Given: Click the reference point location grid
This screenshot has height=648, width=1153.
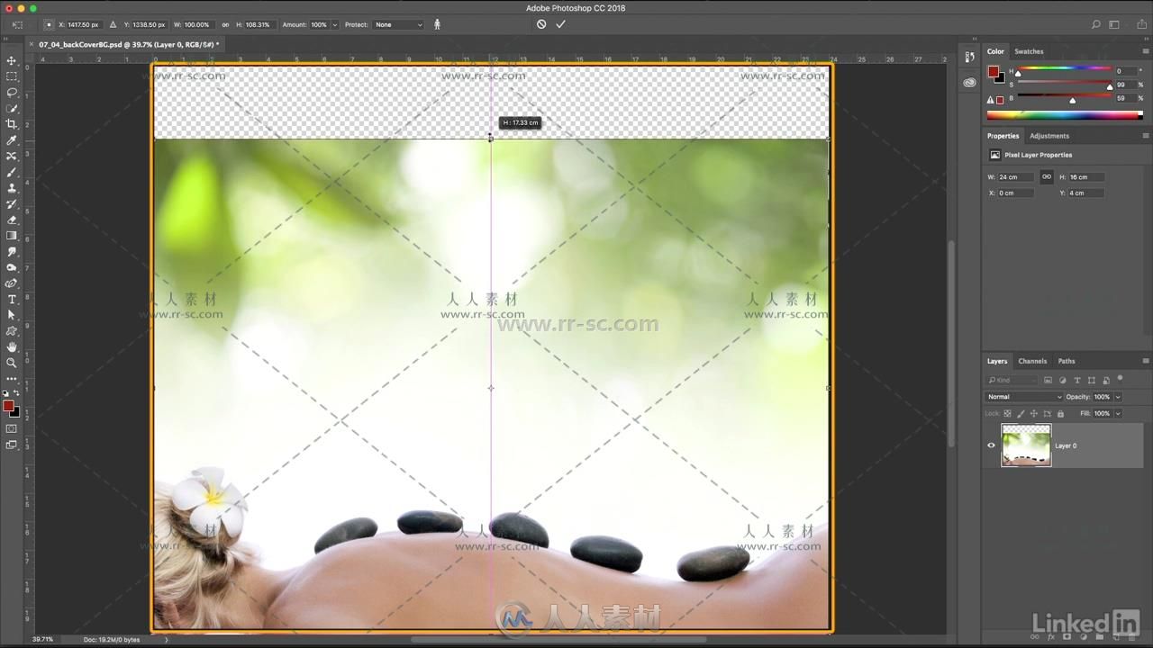Looking at the screenshot, I should pyautogui.click(x=49, y=24).
